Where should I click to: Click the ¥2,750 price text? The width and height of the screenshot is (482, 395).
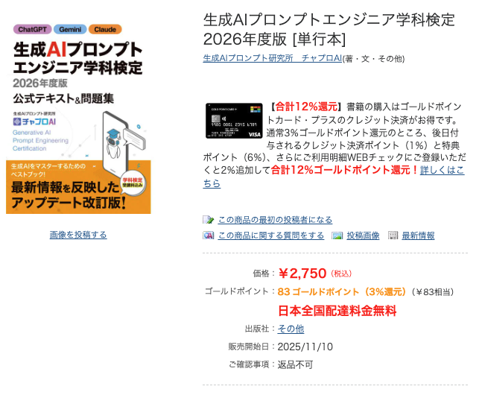pos(302,274)
